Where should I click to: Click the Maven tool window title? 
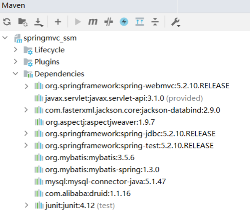[13, 5]
